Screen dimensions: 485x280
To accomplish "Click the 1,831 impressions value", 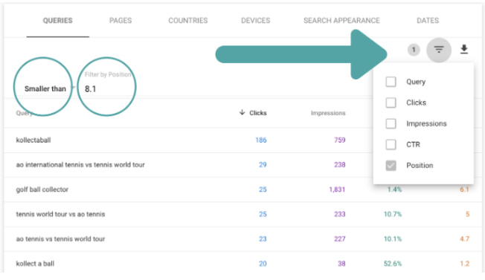I will coord(337,189).
